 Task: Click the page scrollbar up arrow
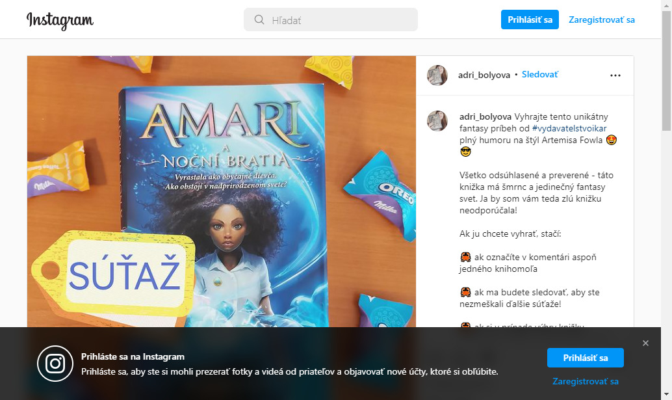666,5
